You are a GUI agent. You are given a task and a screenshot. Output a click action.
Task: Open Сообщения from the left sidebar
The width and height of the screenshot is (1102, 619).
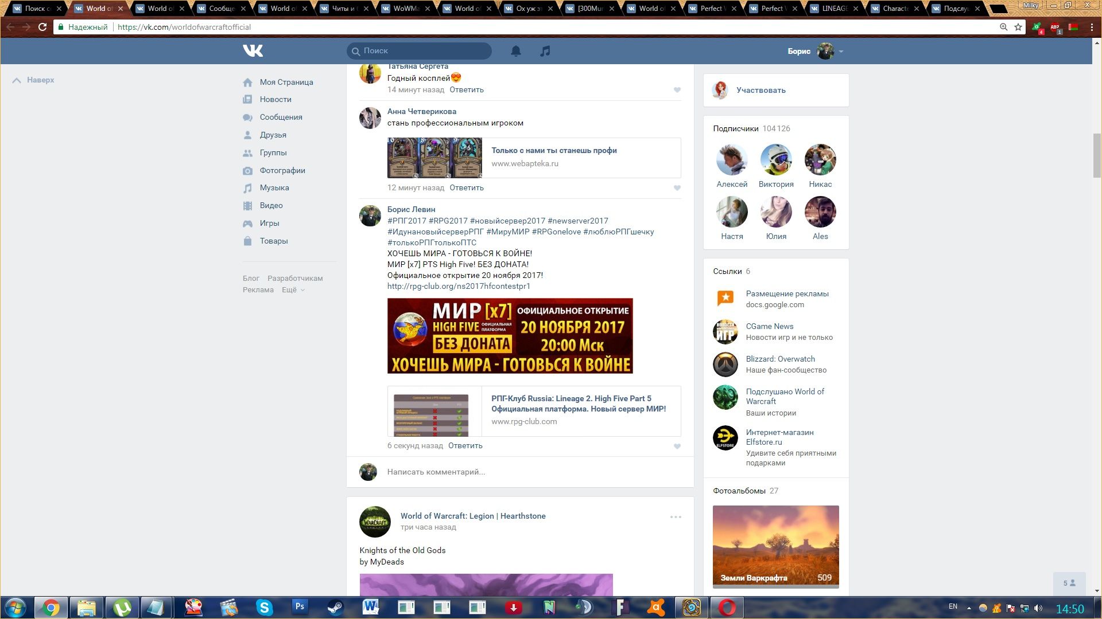(x=281, y=117)
